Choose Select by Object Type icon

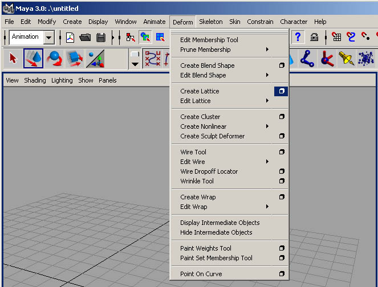[145, 38]
